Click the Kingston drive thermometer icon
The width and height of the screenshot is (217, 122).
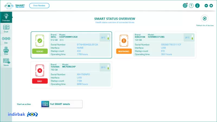192,37
